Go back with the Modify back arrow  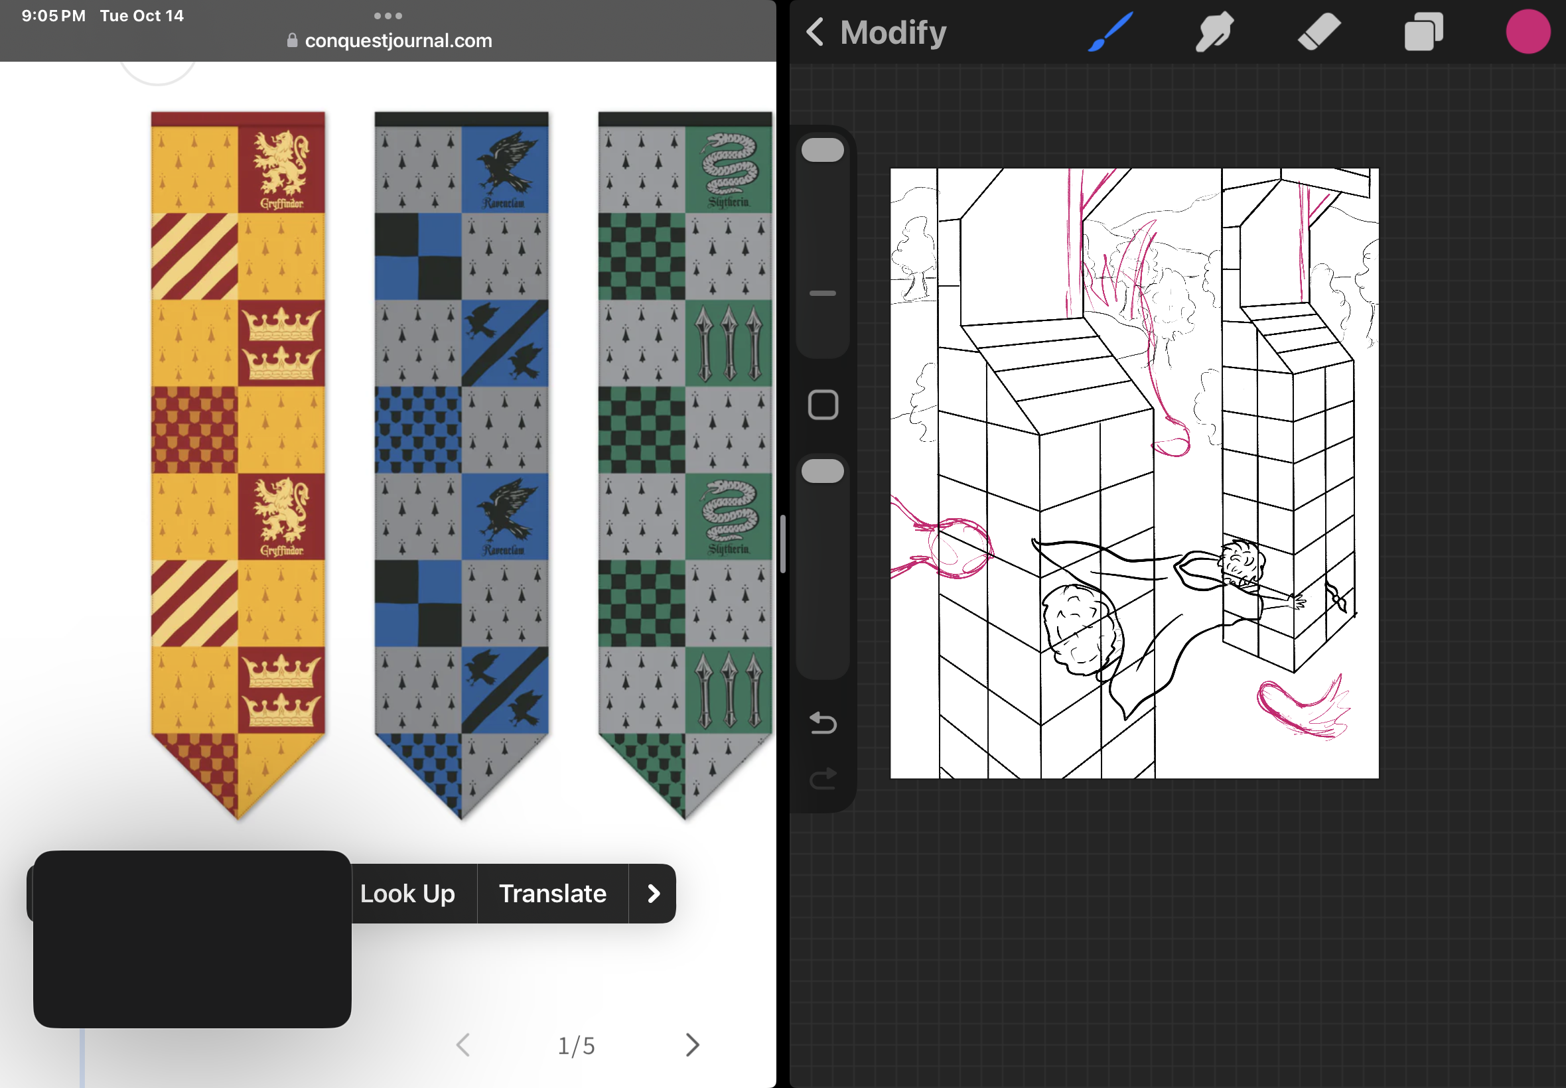coord(815,32)
